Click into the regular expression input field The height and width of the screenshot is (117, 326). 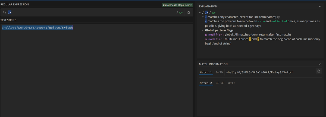(92, 12)
